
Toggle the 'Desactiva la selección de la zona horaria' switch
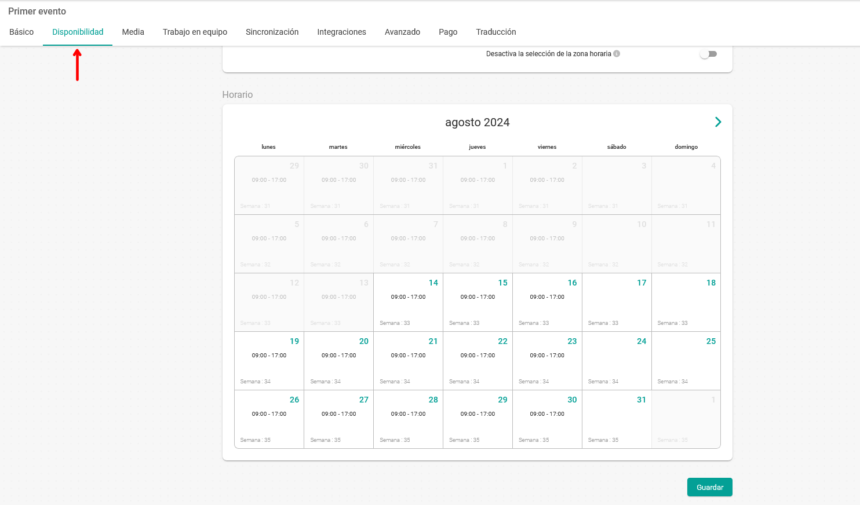click(x=708, y=54)
